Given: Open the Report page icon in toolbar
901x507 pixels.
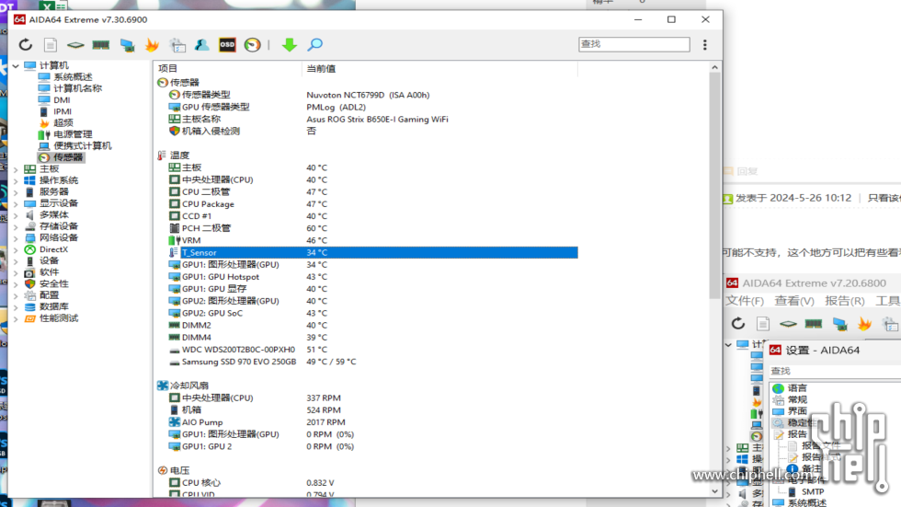Looking at the screenshot, I should 51,44.
